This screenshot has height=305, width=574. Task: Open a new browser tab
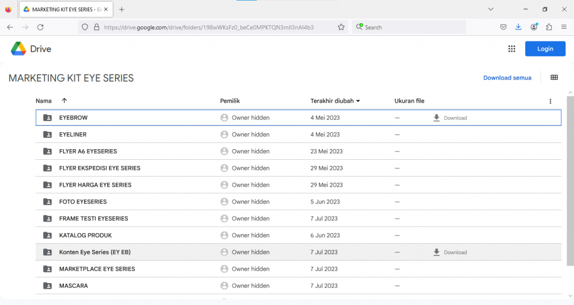(x=122, y=10)
